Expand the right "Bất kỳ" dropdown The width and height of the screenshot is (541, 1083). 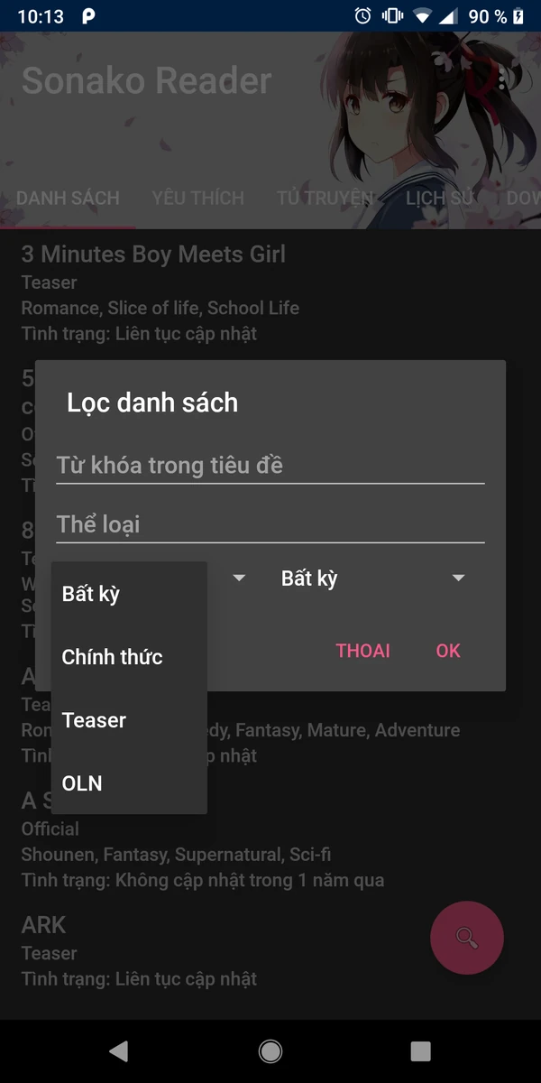[379, 578]
